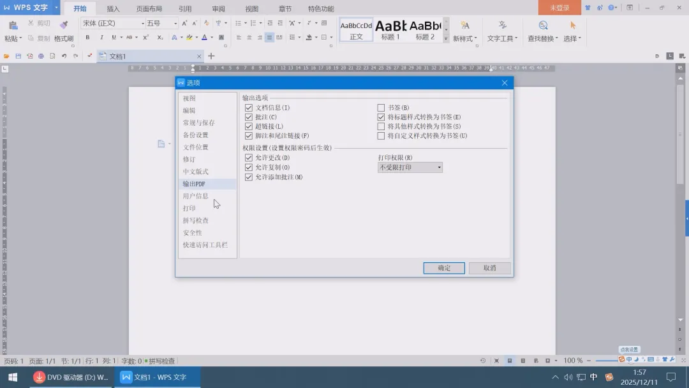
Task: Switch to the 引用 ribbon tab
Action: tap(185, 9)
